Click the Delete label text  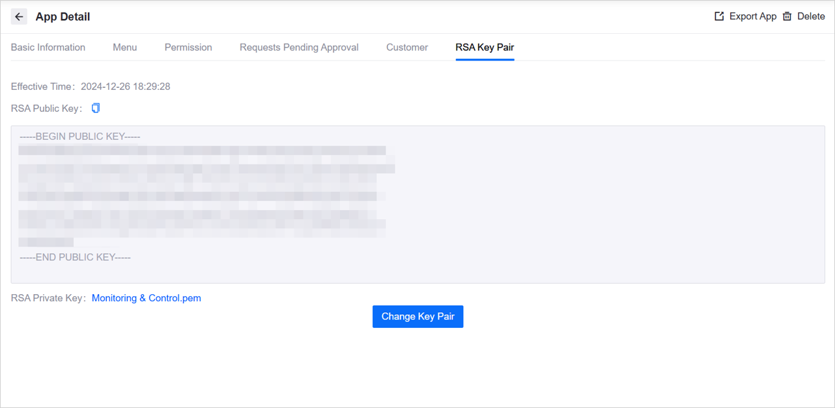click(x=809, y=16)
